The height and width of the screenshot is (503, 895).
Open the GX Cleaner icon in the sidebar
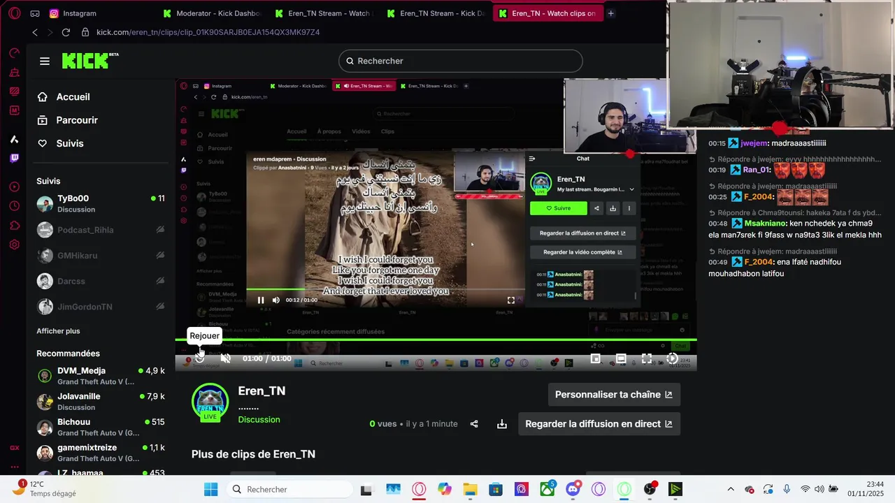pyautogui.click(x=14, y=73)
